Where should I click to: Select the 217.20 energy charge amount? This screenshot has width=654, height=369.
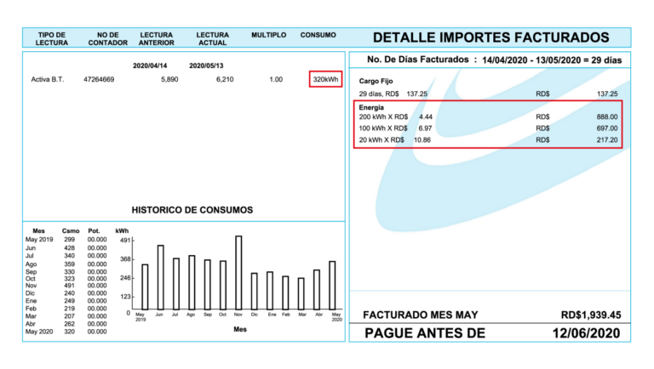(606, 139)
